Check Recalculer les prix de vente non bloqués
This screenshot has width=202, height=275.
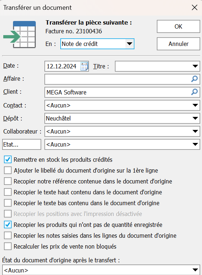[x=8, y=246]
